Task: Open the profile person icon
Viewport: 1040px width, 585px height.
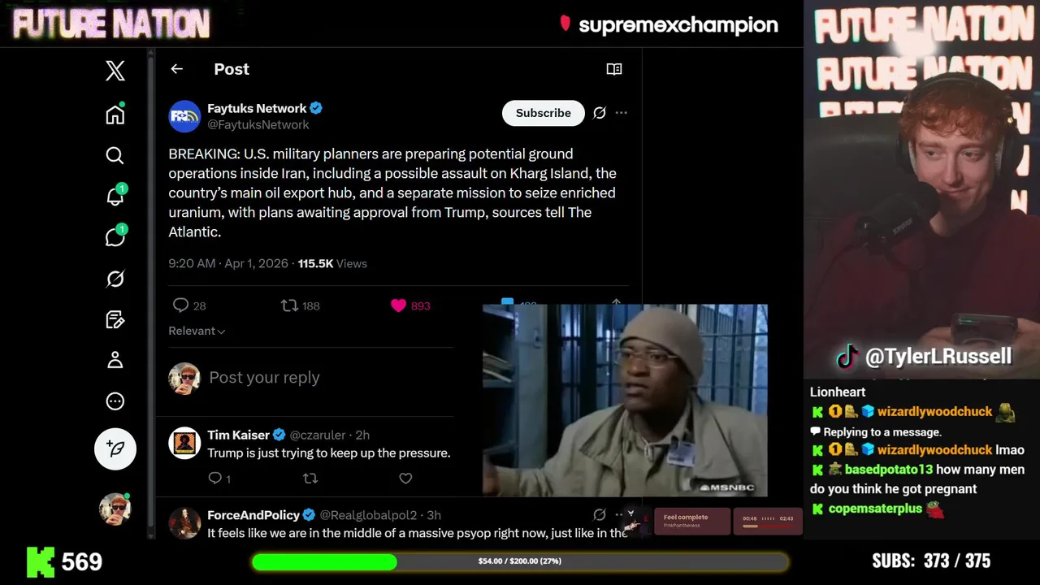Action: tap(115, 360)
